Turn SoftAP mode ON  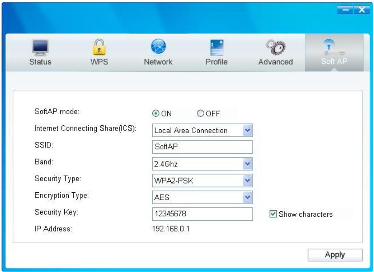click(x=156, y=114)
